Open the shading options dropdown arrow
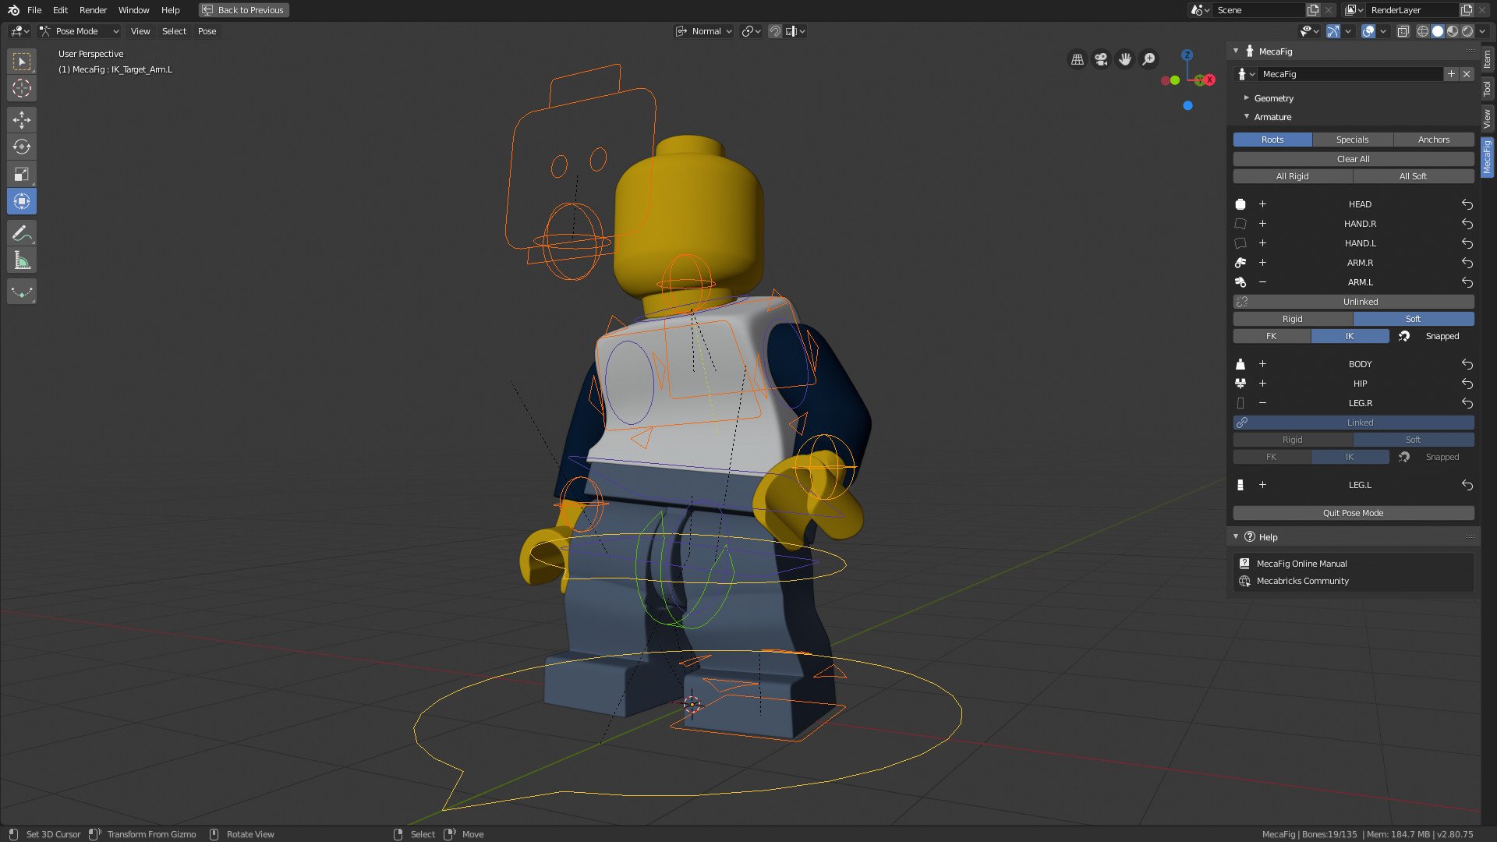This screenshot has height=842, width=1497. click(1482, 31)
